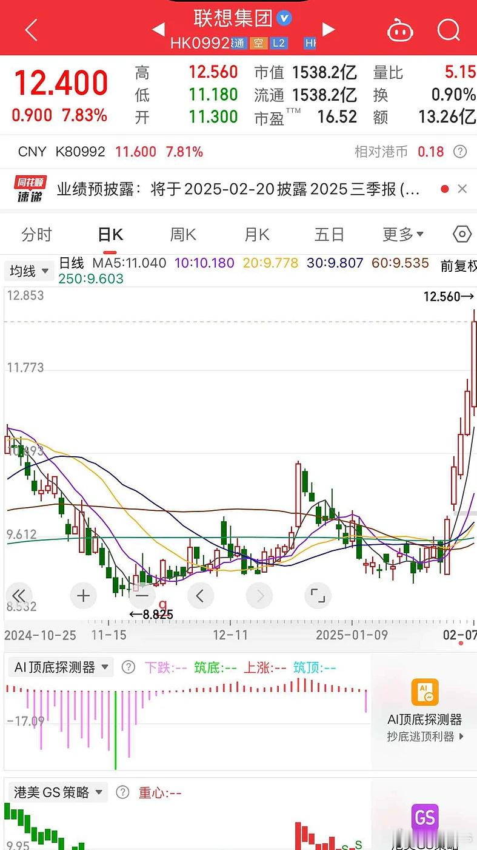The image size is (477, 850).
Task: Zoom in chart with plus button
Action: [84, 596]
